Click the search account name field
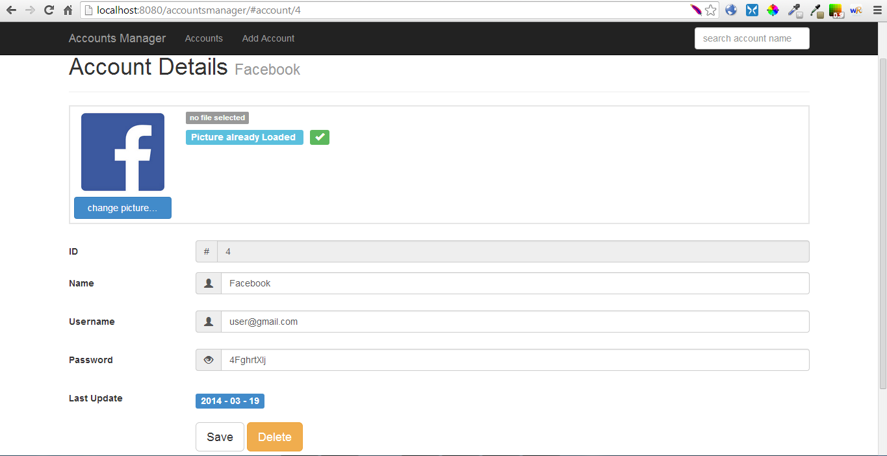 (x=751, y=38)
